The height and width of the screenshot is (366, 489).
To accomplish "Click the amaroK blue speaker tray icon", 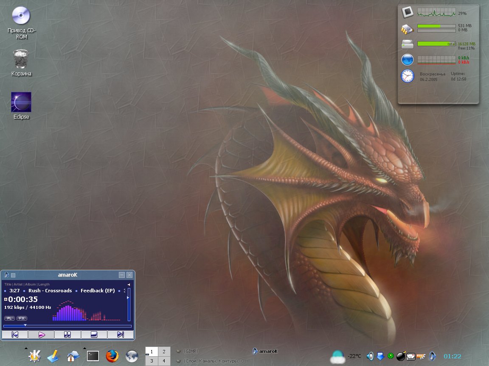I will pos(432,356).
